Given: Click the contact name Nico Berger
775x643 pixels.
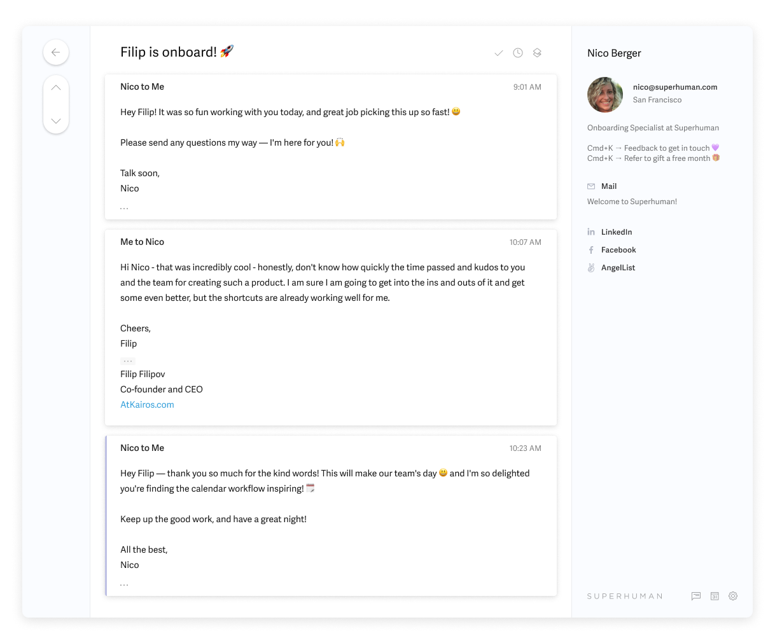Looking at the screenshot, I should pyautogui.click(x=614, y=53).
